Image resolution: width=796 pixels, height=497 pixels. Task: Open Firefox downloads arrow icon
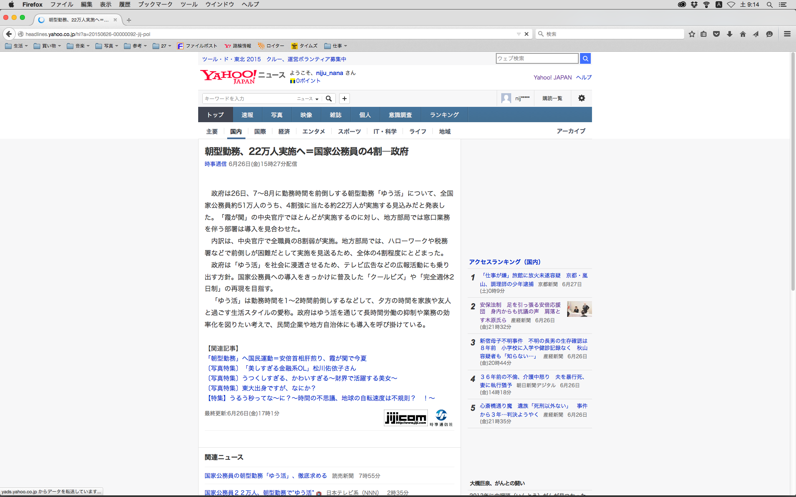730,34
